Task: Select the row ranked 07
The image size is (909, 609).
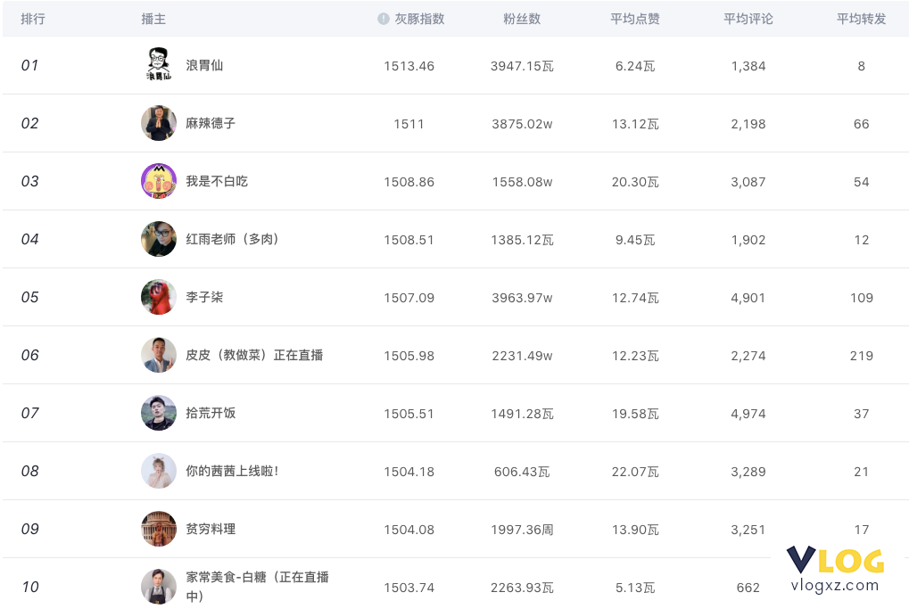Action: (x=456, y=413)
